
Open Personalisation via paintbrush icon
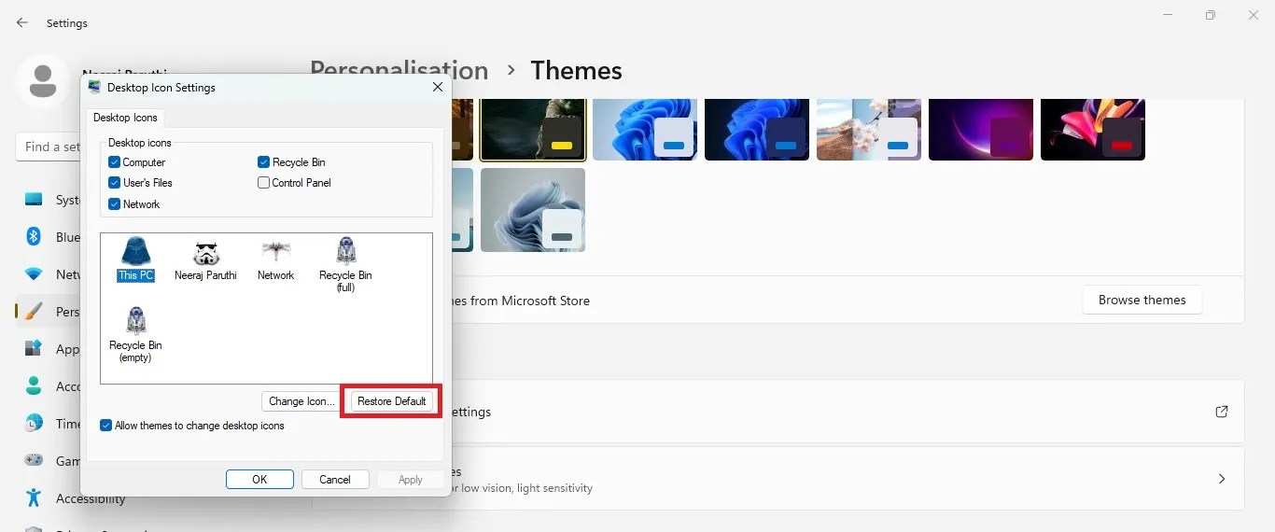coord(34,312)
